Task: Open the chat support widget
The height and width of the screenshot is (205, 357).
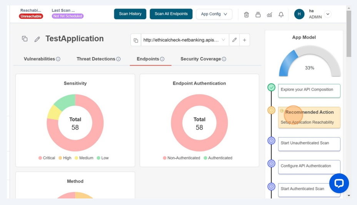Action: click(339, 183)
